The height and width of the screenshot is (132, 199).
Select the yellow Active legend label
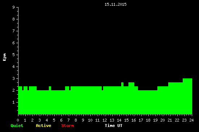pyautogui.click(x=43, y=126)
